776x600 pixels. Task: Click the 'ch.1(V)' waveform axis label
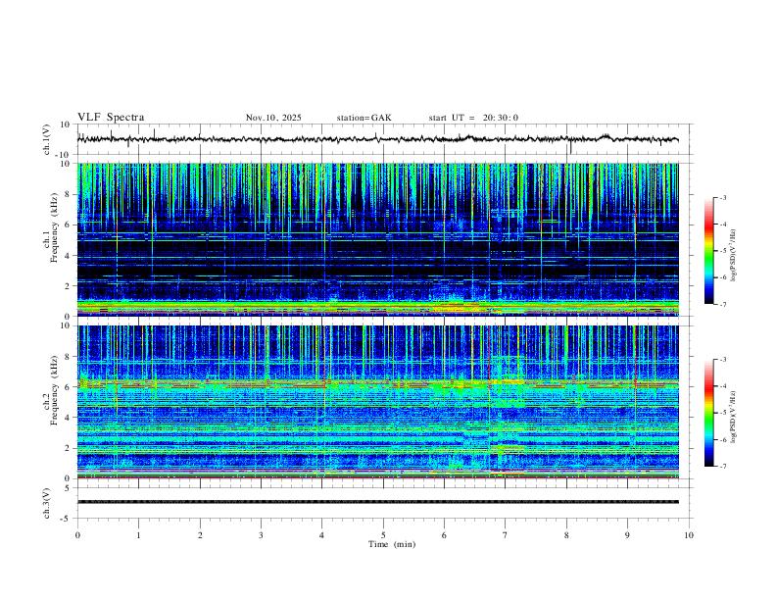[x=47, y=139]
